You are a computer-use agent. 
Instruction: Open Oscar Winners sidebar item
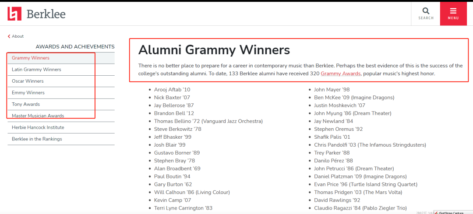[x=28, y=81]
